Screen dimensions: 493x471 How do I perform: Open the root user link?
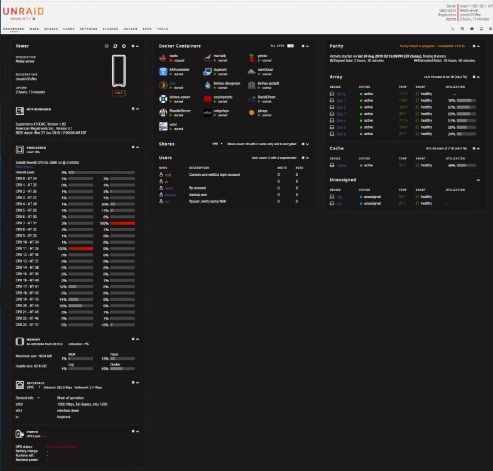168,175
